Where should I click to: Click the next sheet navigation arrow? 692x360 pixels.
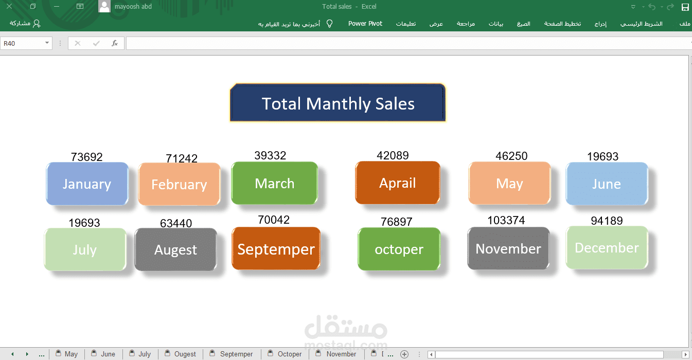click(x=27, y=354)
